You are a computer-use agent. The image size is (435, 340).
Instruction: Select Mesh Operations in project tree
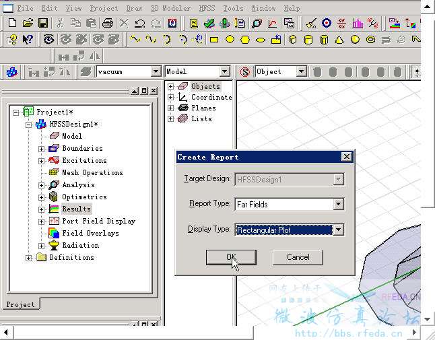coord(92,172)
